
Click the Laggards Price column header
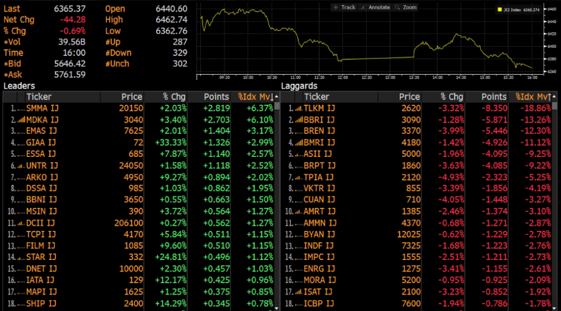409,97
